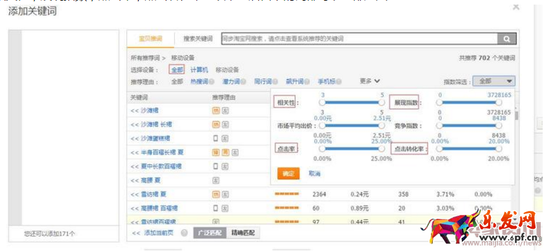The height and width of the screenshot is (251, 544).
Task: Open the 指数筛选 全部 dropdown
Action: [x=494, y=81]
